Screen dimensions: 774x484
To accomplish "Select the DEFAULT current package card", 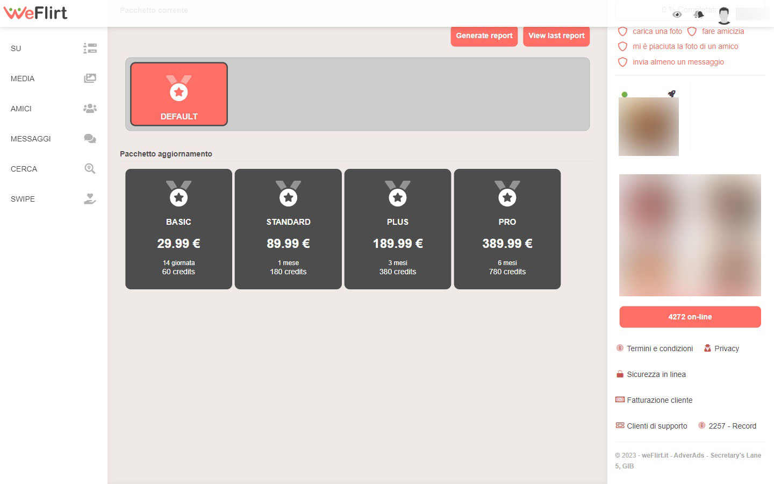I will pos(179,94).
